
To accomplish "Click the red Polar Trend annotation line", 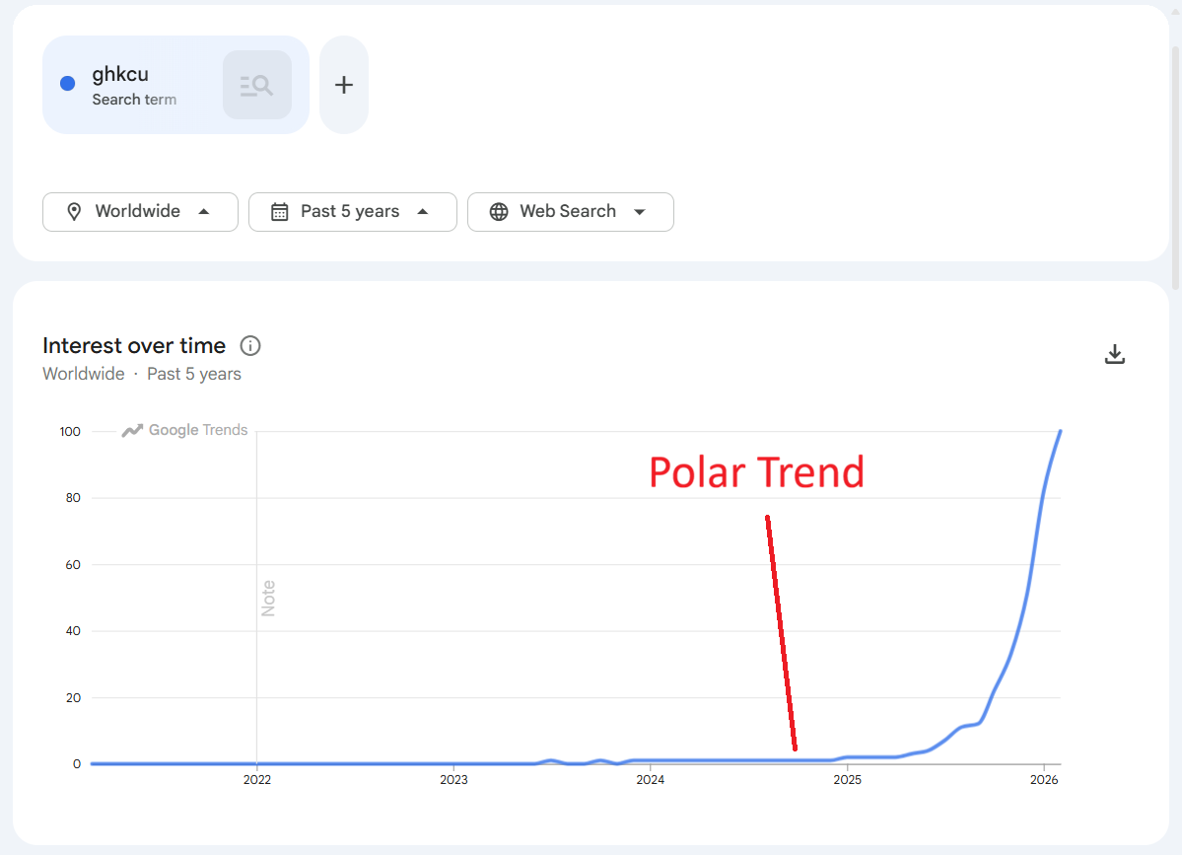I will click(x=780, y=631).
